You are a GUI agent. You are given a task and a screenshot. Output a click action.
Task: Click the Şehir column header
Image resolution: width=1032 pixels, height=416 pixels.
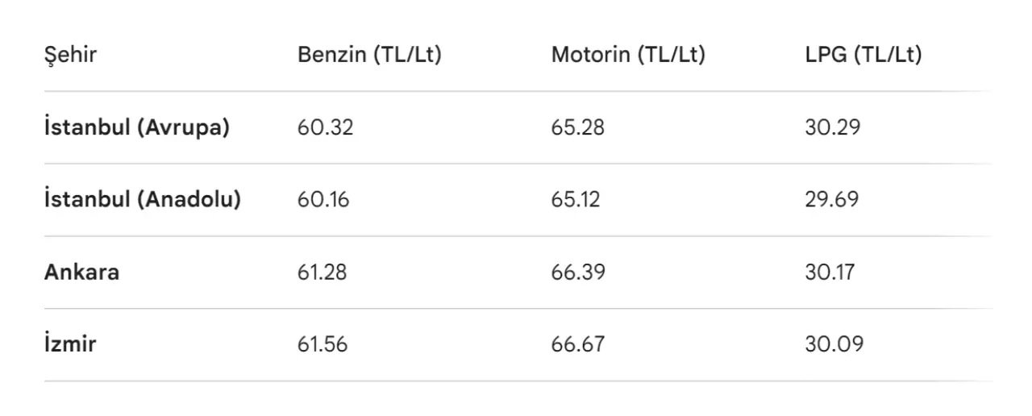pos(70,56)
